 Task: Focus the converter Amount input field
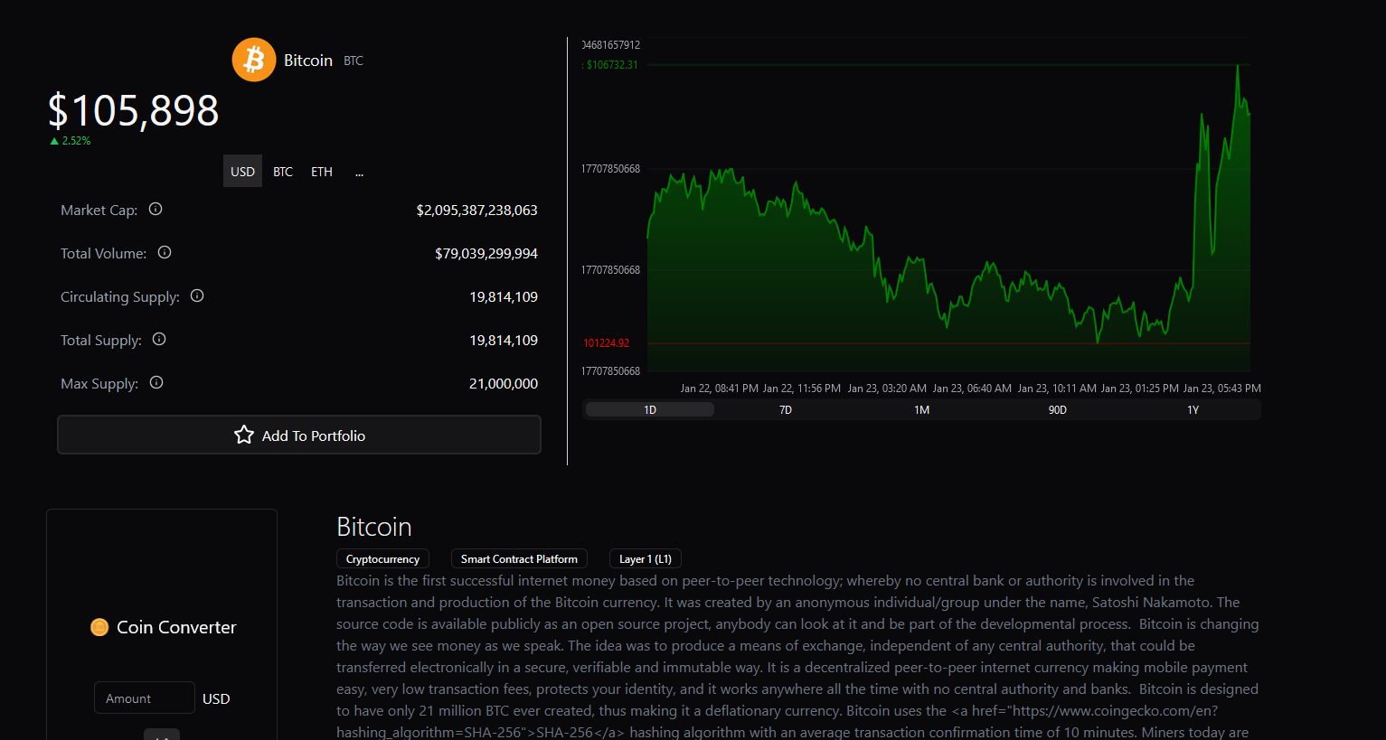[145, 698]
